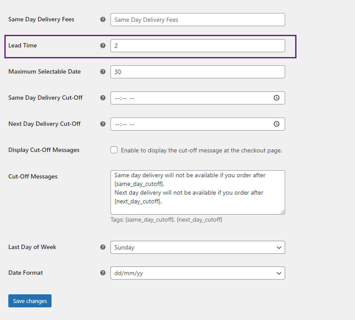Click the 'Cut-Off Messages' label
The width and height of the screenshot is (355, 320).
33,176
